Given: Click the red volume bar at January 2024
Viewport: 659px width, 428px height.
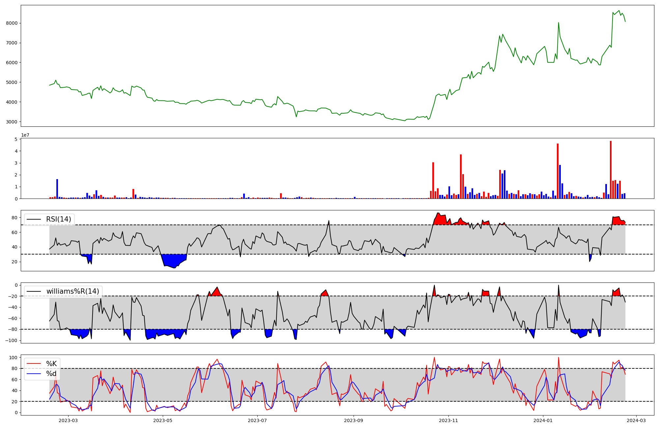Looking at the screenshot, I should (558, 171).
